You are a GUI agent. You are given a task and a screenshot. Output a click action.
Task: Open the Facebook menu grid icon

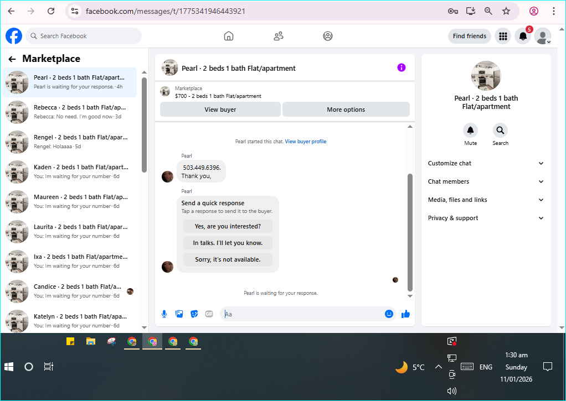503,36
